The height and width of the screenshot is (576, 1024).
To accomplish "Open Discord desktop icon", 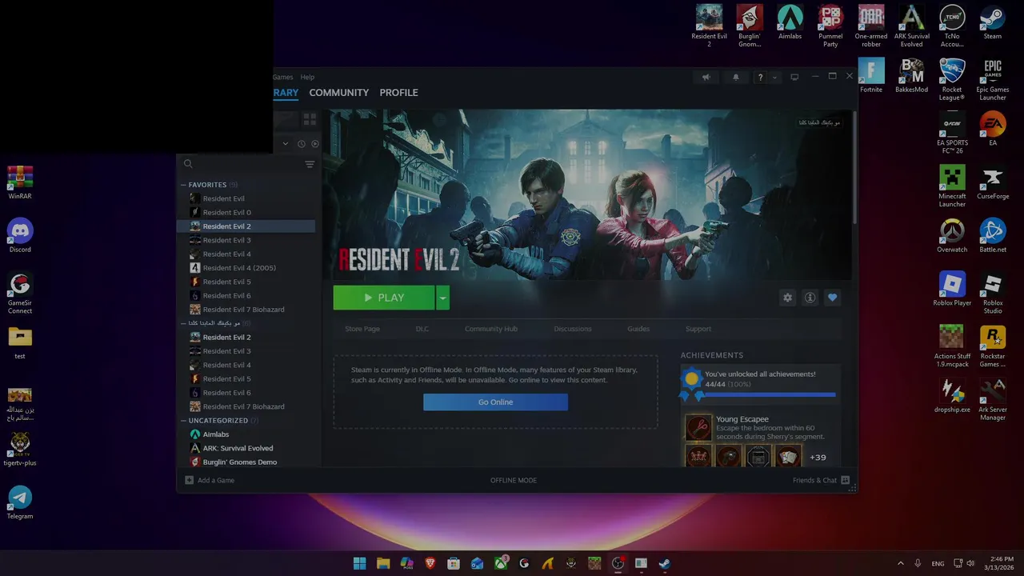I will click(20, 235).
